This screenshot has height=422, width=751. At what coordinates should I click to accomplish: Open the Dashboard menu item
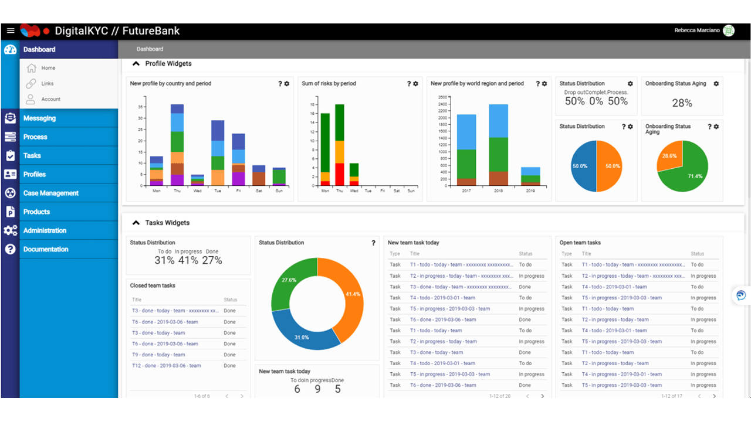(x=69, y=49)
